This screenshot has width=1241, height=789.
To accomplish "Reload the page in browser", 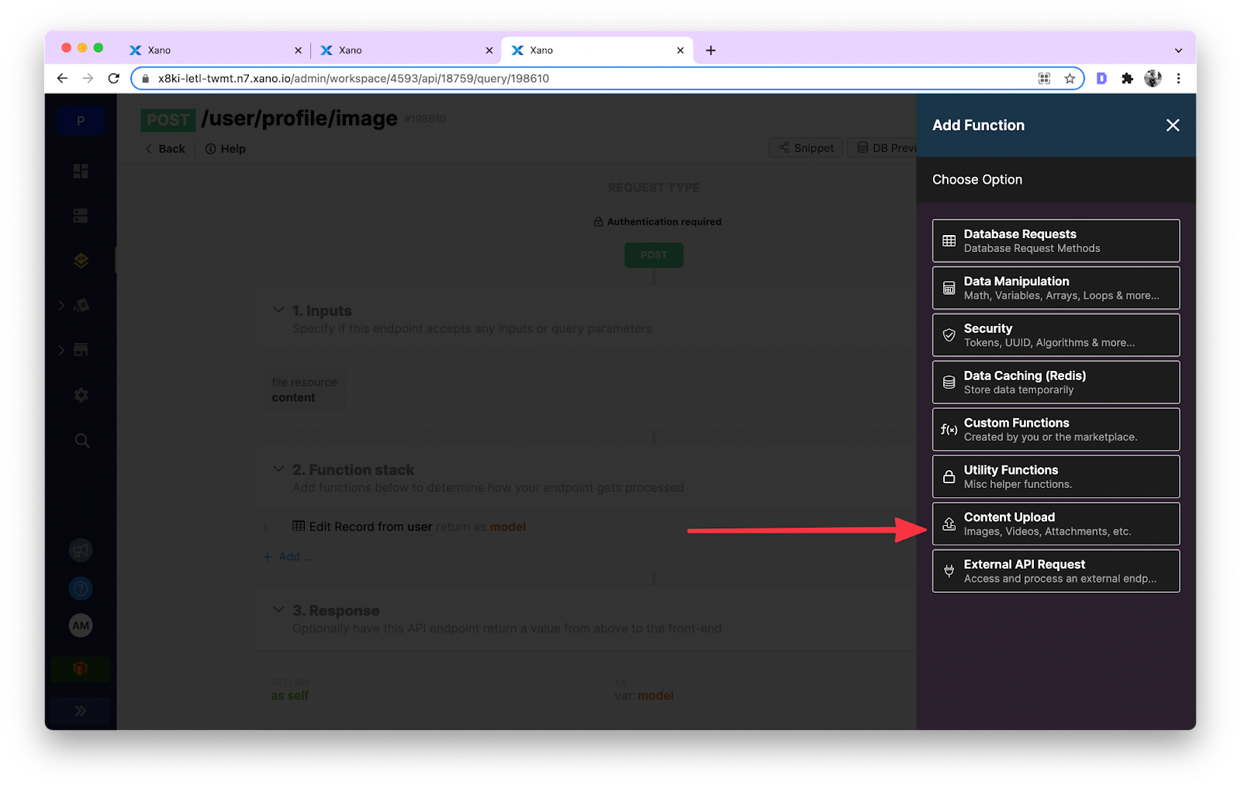I will coord(114,78).
